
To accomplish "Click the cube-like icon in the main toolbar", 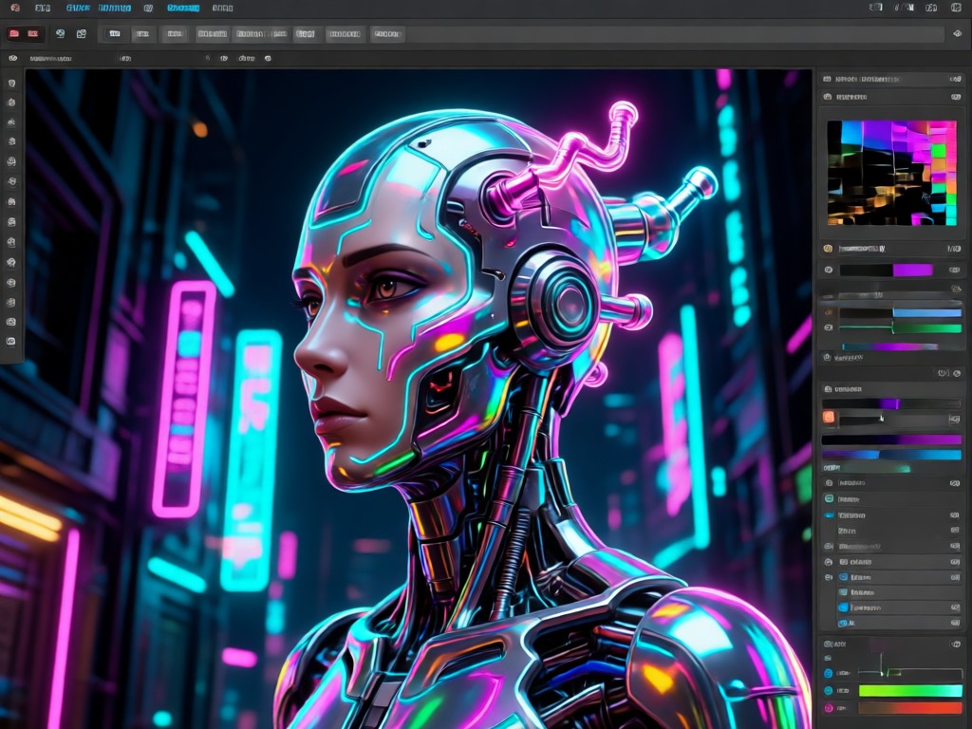I will (82, 33).
